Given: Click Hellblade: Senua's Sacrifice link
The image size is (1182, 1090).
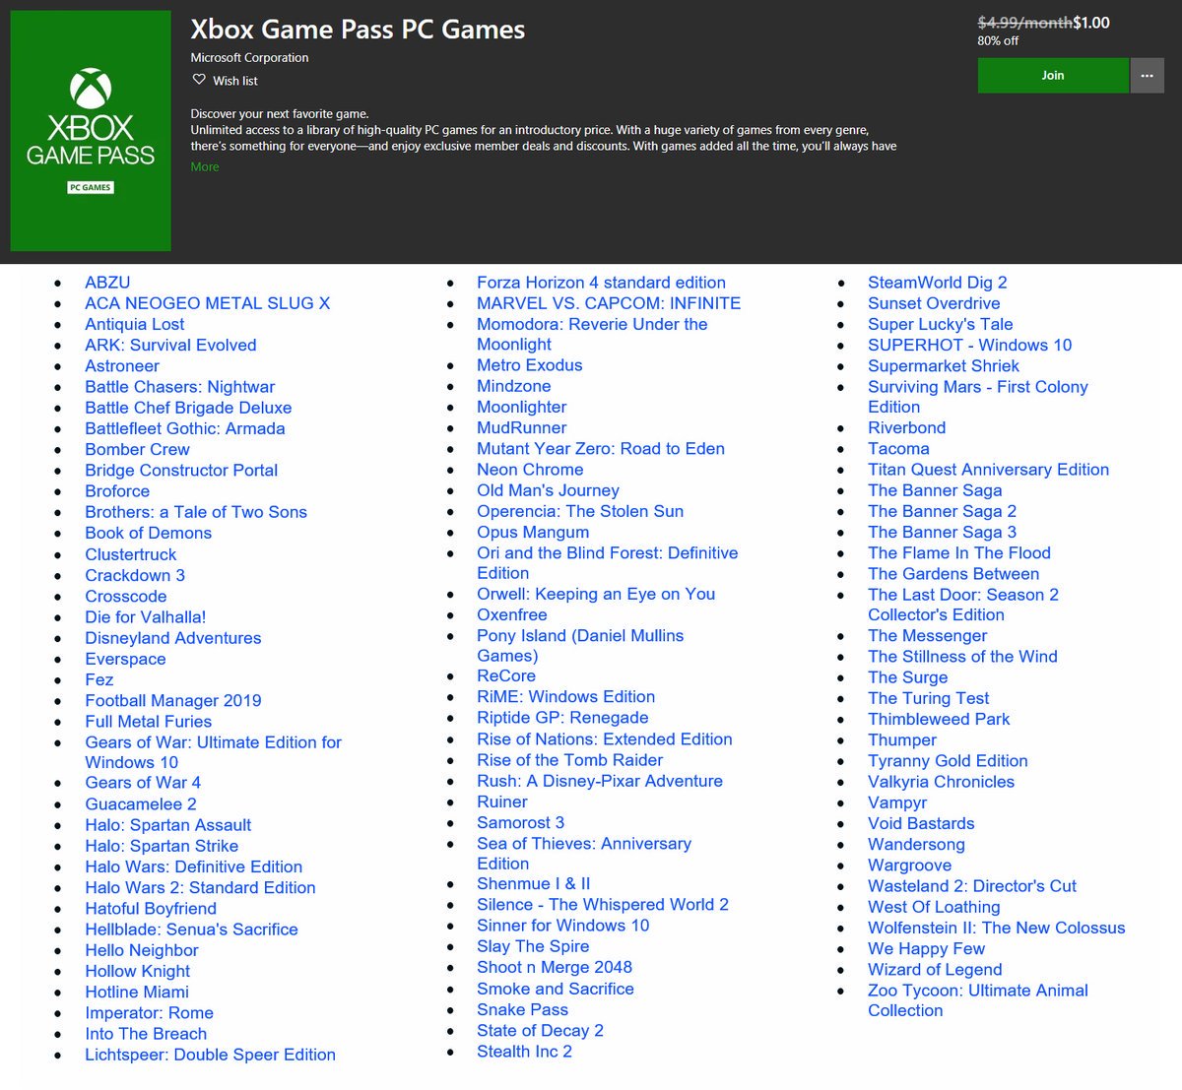Looking at the screenshot, I should [x=191, y=930].
